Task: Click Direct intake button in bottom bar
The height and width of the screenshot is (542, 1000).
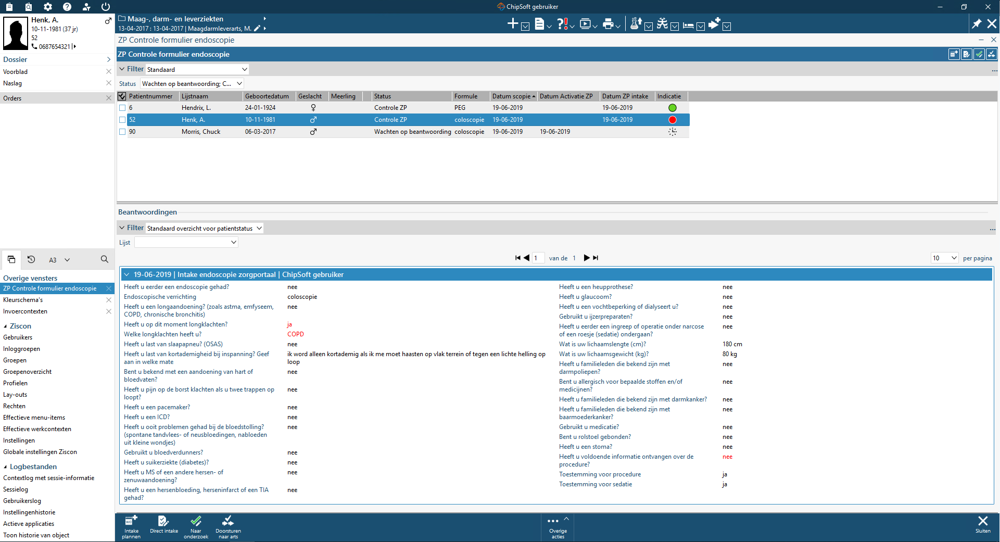Action: click(164, 525)
